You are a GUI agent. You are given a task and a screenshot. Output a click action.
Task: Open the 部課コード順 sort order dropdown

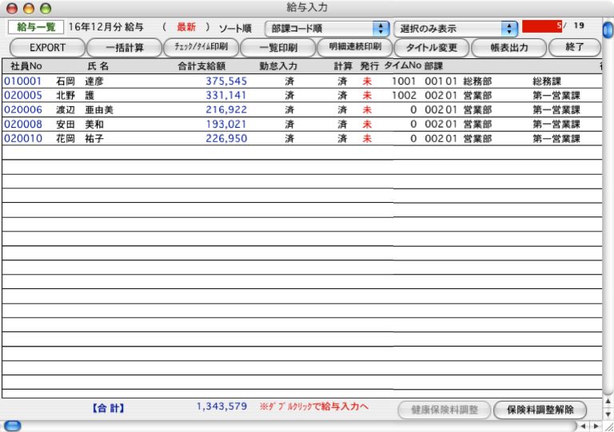point(327,28)
